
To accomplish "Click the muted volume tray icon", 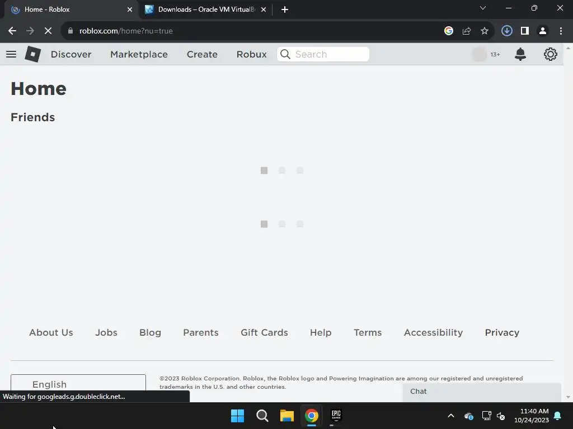I will tap(501, 416).
